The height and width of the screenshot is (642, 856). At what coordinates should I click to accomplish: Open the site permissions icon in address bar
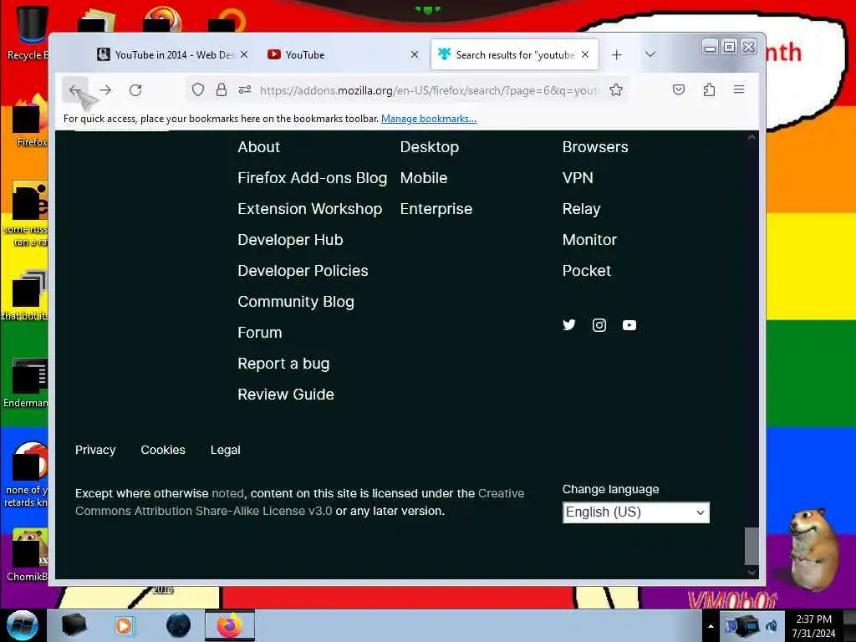point(245,90)
